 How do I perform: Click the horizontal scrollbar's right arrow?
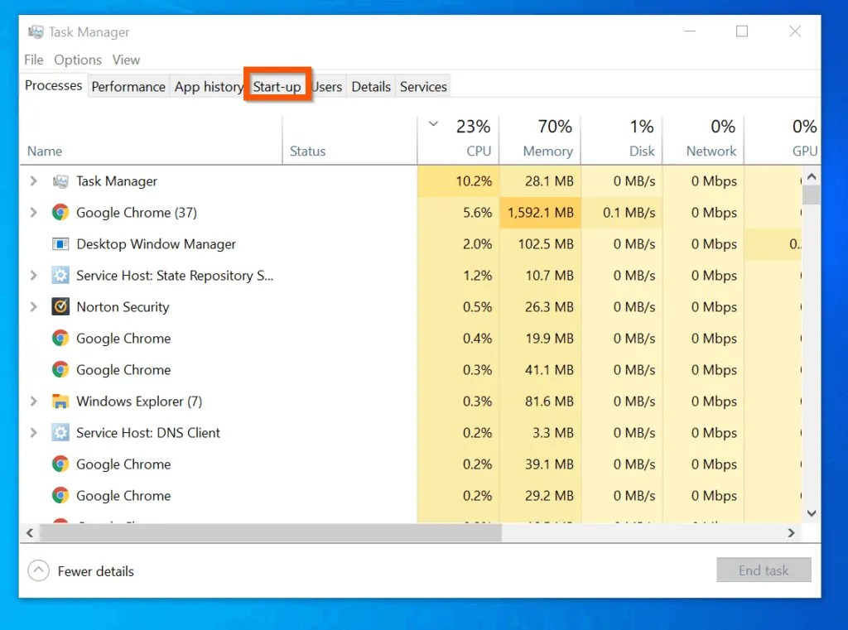coord(793,534)
